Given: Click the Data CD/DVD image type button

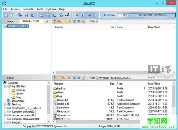Looking at the screenshot, I should click(31, 21).
